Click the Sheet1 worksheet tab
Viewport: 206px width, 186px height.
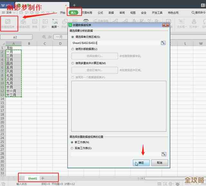[33, 179]
